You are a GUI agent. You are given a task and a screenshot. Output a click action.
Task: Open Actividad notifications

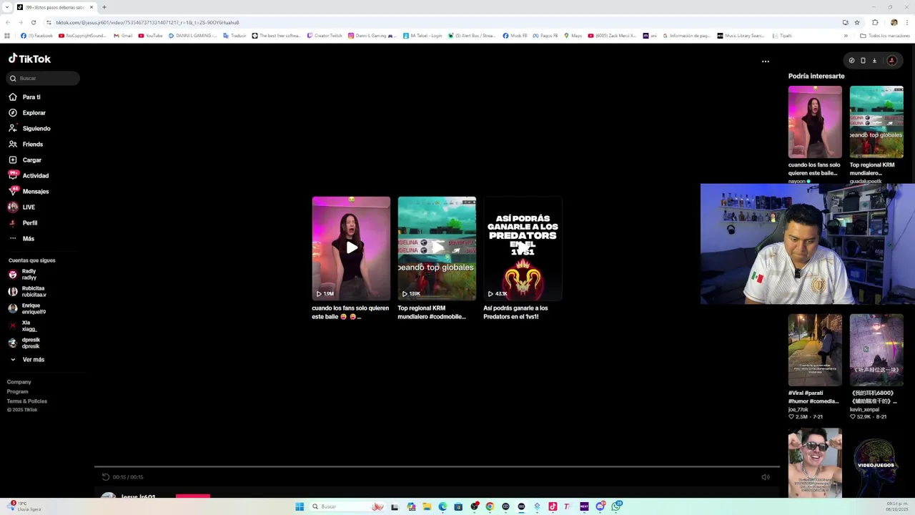pos(29,176)
